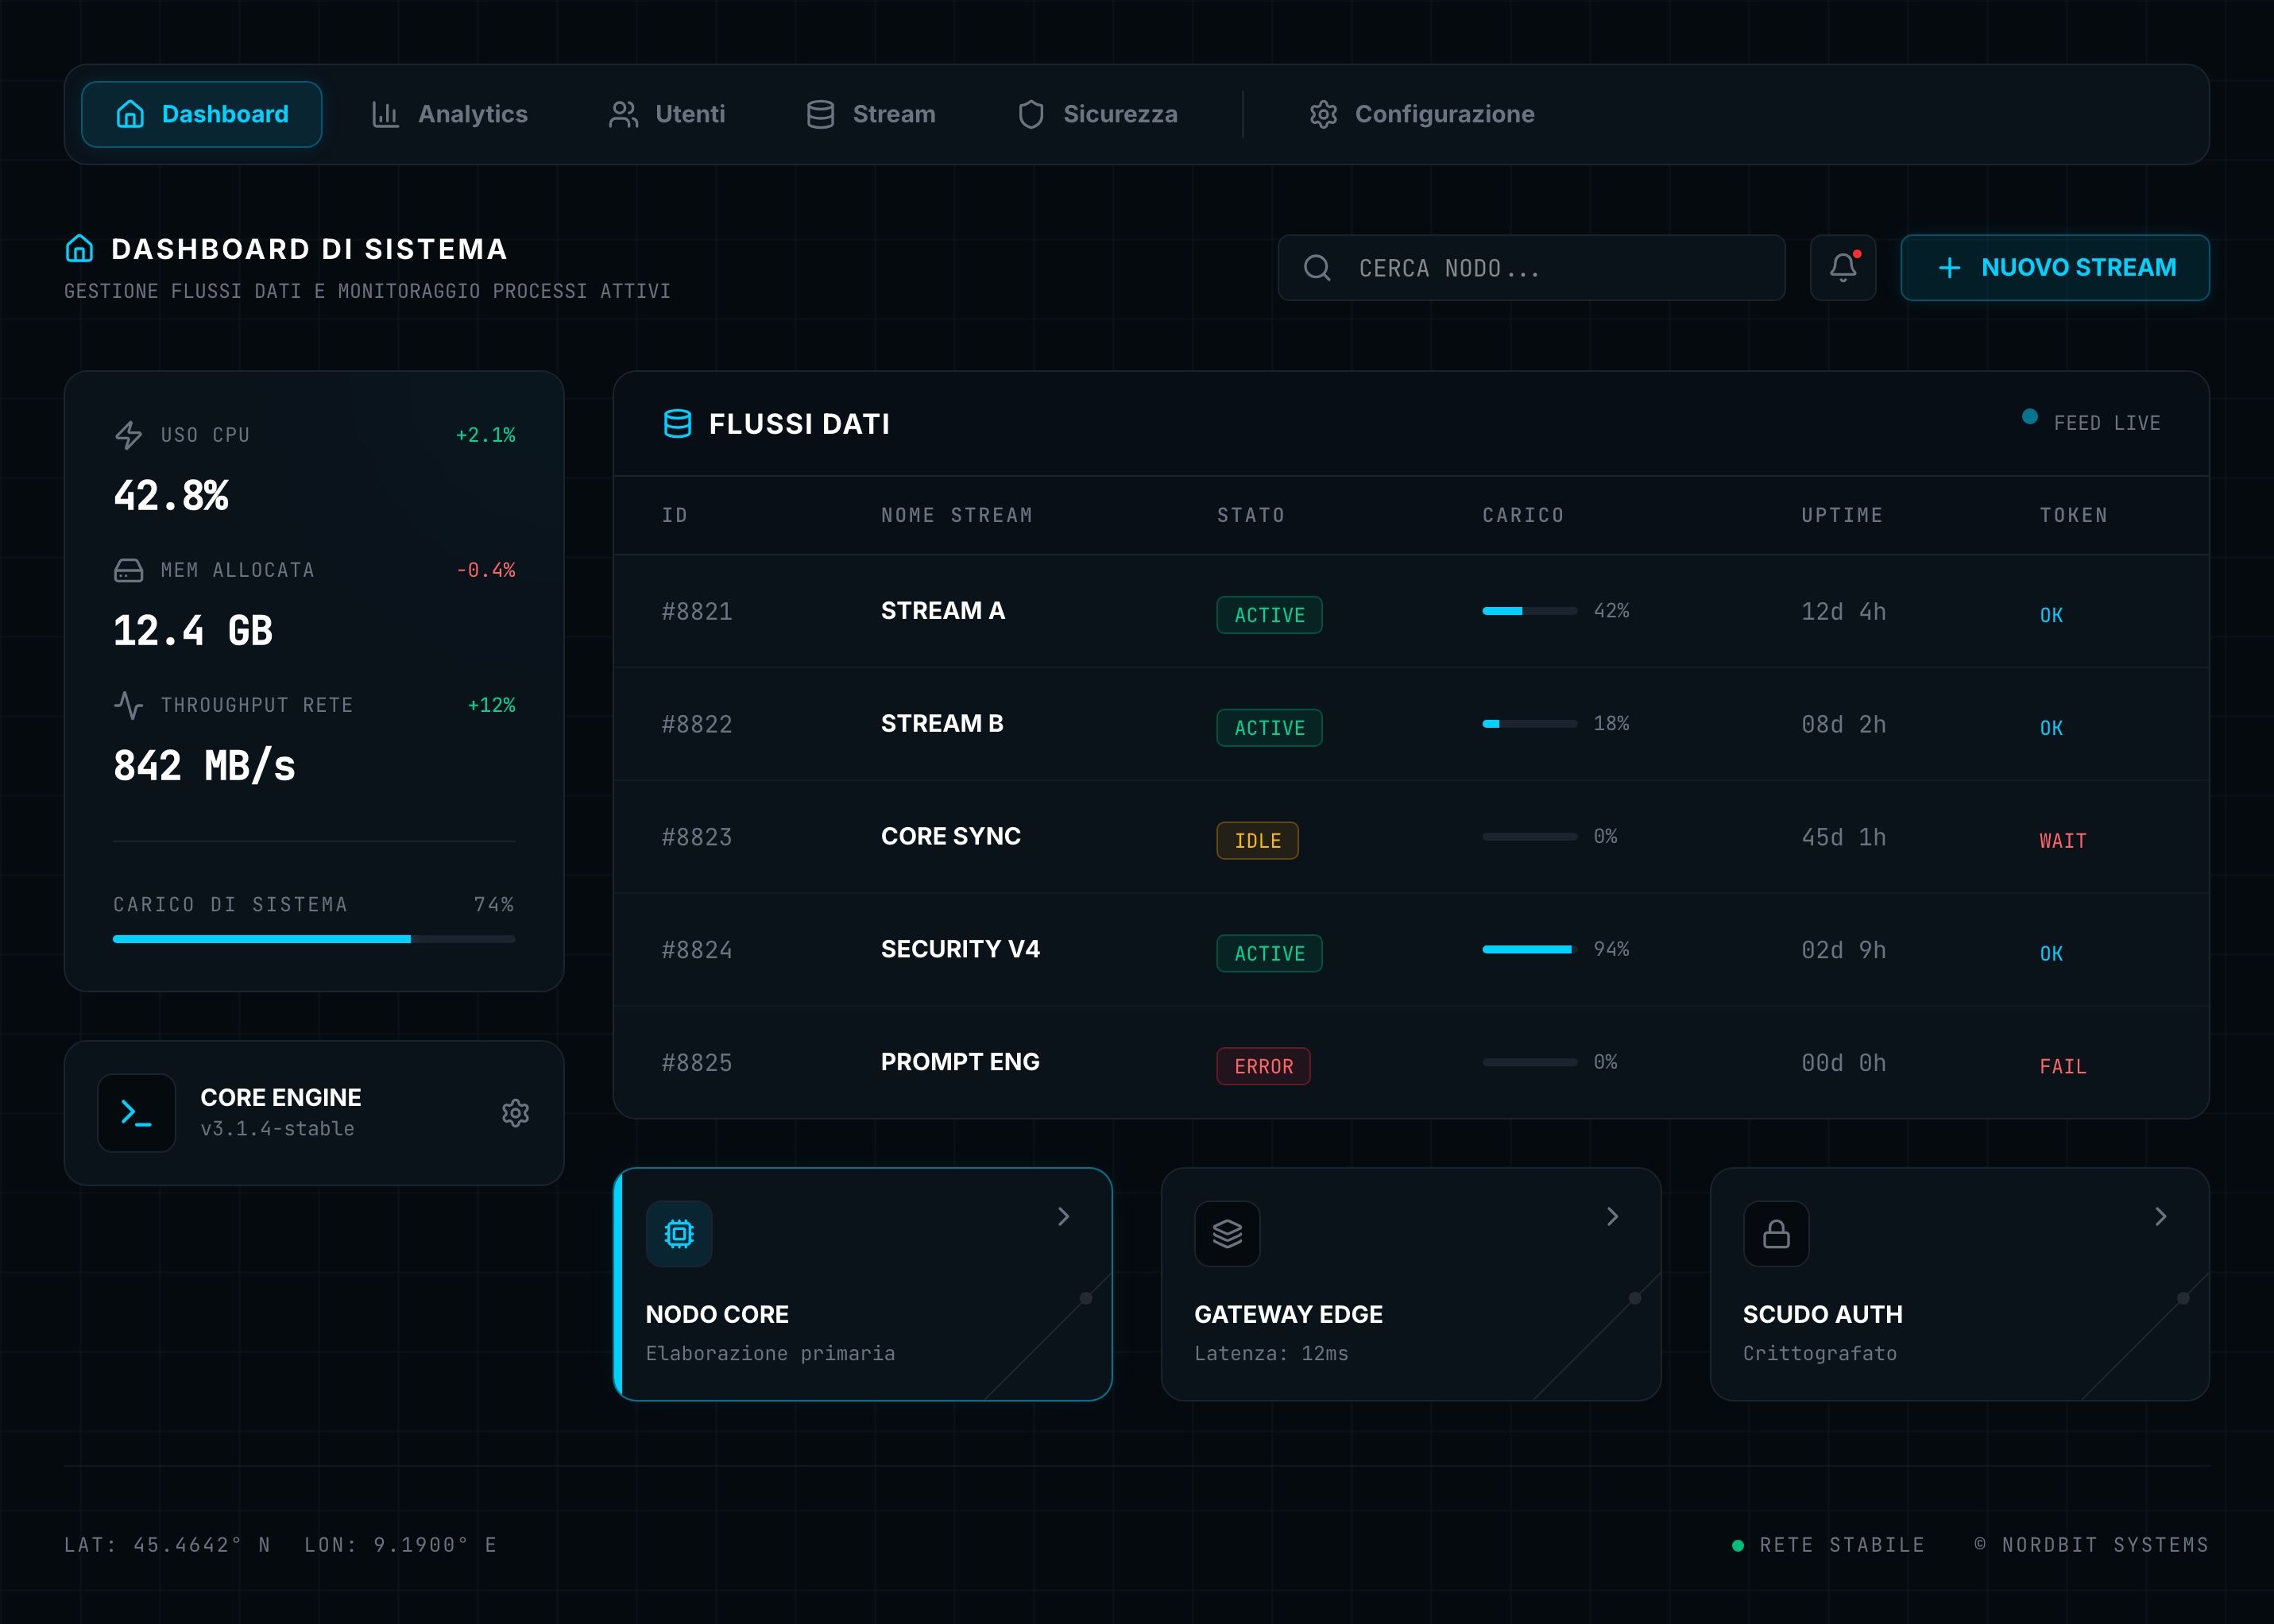This screenshot has width=2274, height=1624.
Task: Open the notifications bell icon
Action: point(1843,268)
